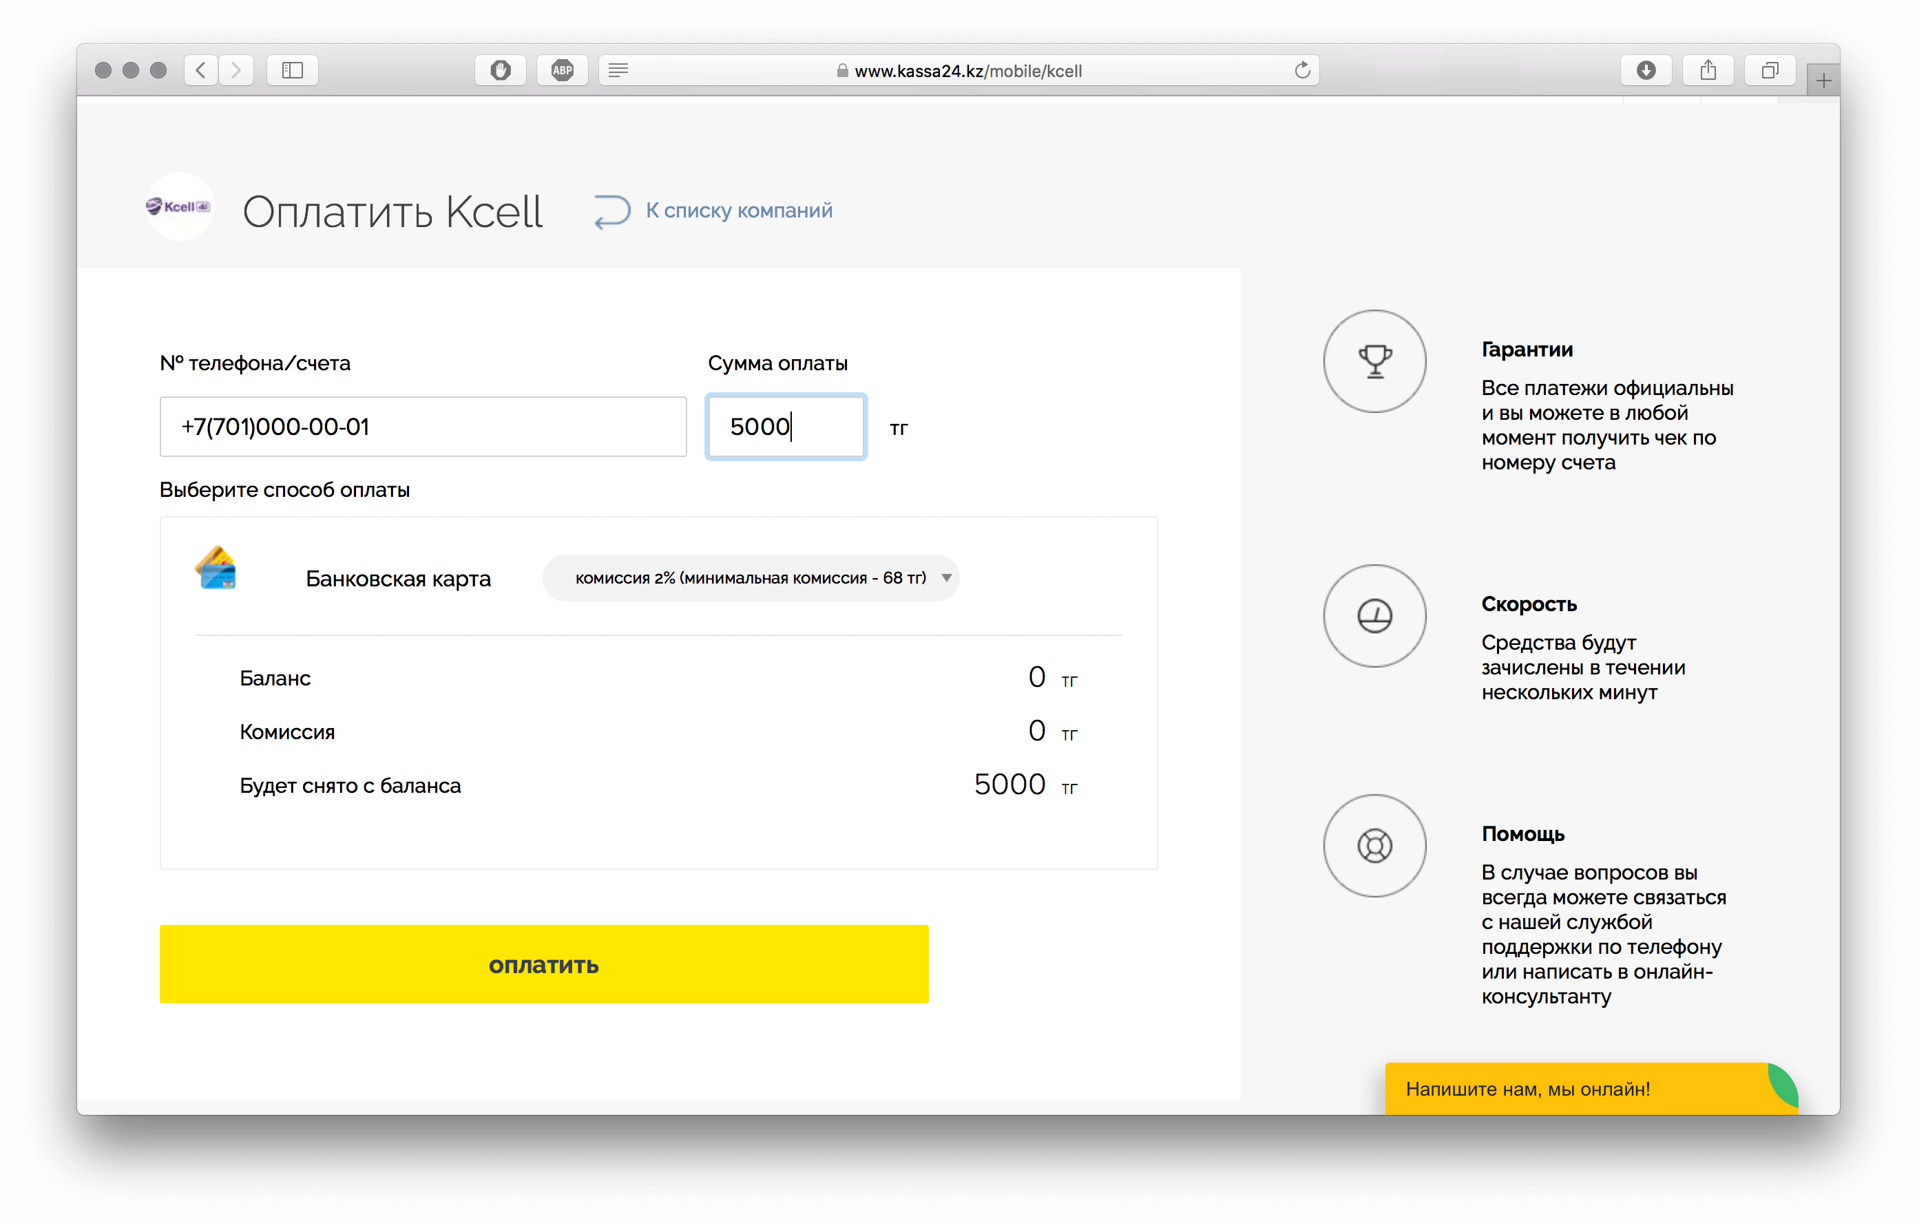Open Reader view in address bar
This screenshot has width=1917, height=1225.
[x=618, y=70]
